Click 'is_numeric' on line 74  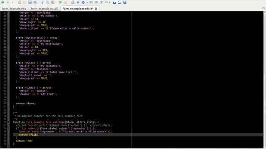(31, 128)
